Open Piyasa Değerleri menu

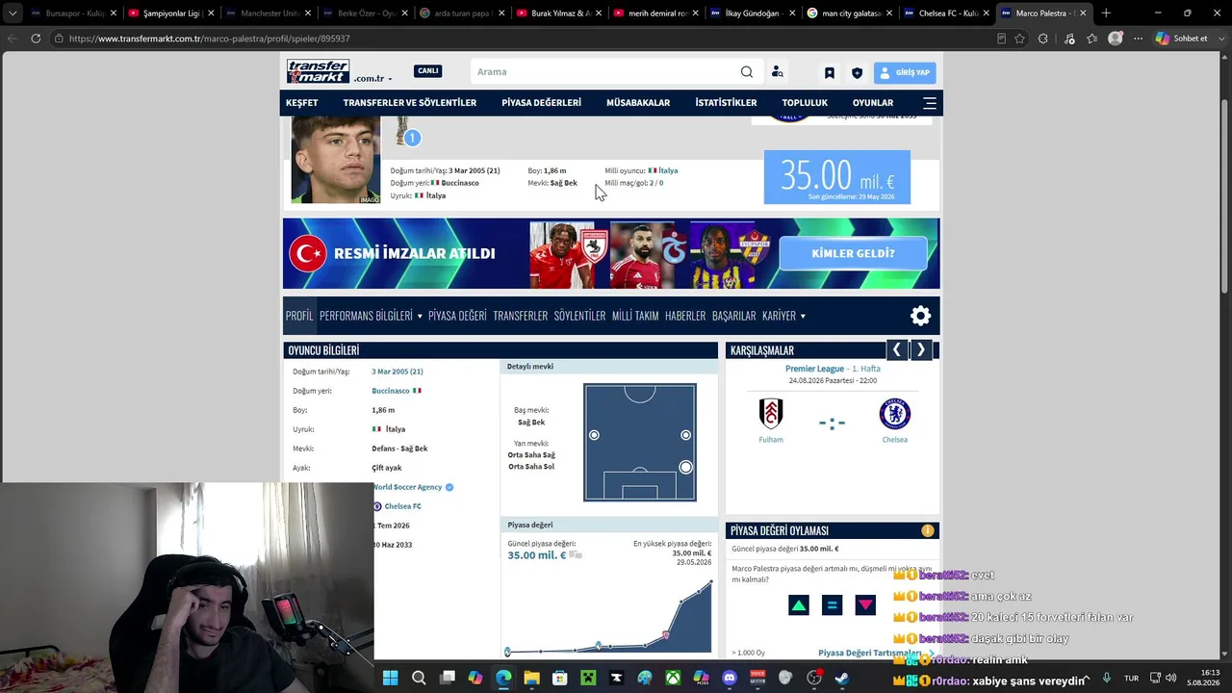(x=541, y=103)
